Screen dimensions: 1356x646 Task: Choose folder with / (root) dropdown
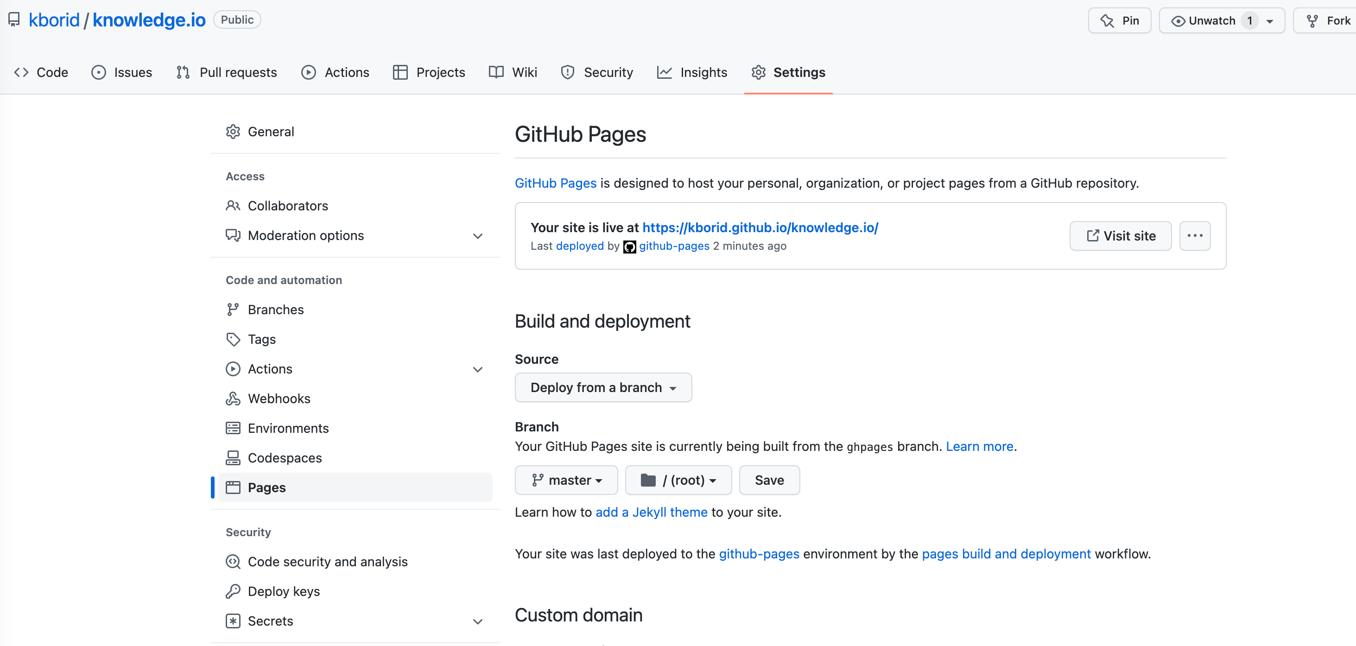(678, 480)
